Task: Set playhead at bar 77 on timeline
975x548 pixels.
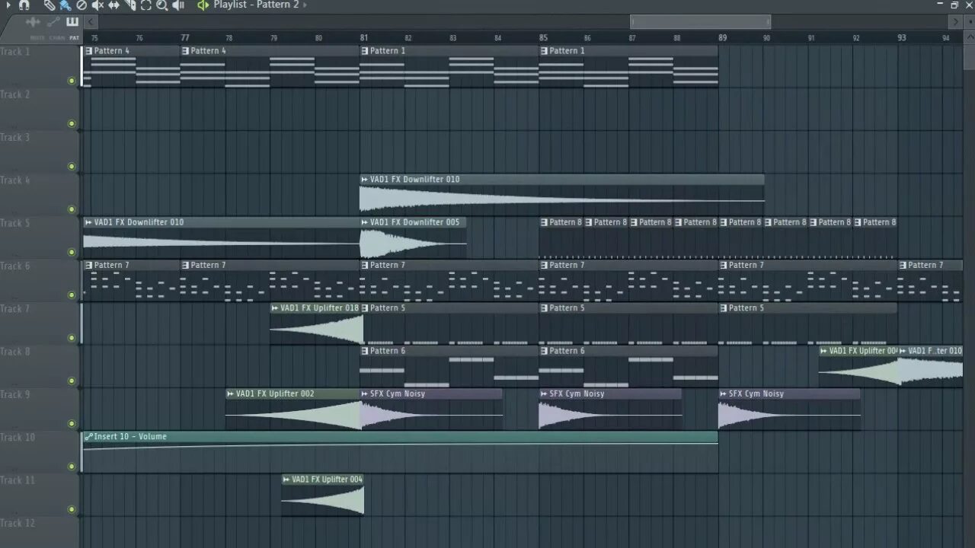Action: pyautogui.click(x=185, y=37)
